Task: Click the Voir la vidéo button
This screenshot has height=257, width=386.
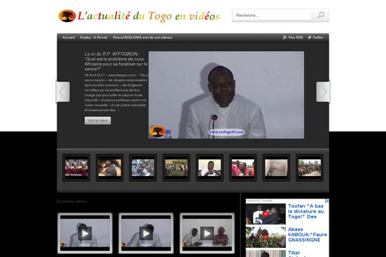Action: [x=98, y=121]
